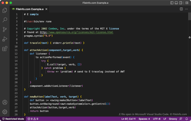The image size is (191, 121).
Task: Toggle the primary side bar layout button
Action: (x=172, y=3)
